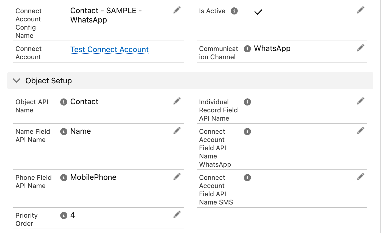Show info for Connect Account Field SMS

(x=247, y=178)
